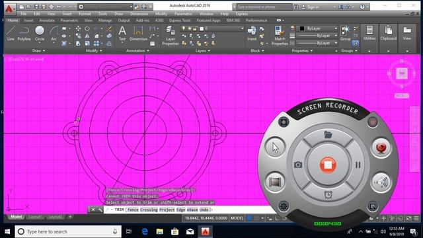Open the Help question mark icon
423x238 pixels.
[x=362, y=7]
